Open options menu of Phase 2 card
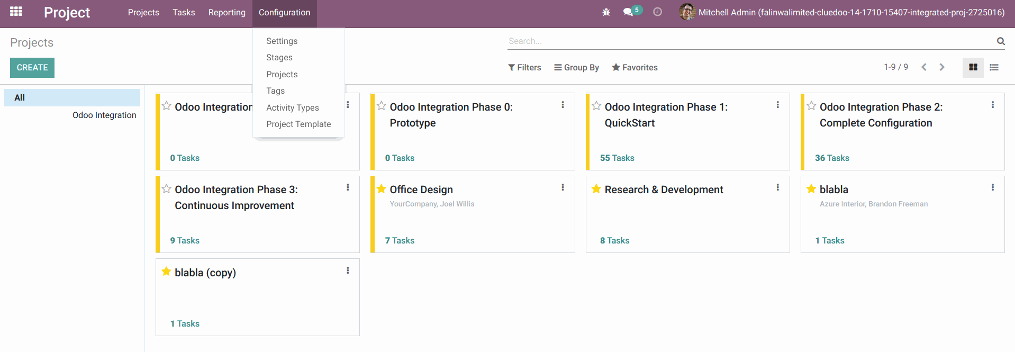This screenshot has height=352, width=1015. point(992,105)
